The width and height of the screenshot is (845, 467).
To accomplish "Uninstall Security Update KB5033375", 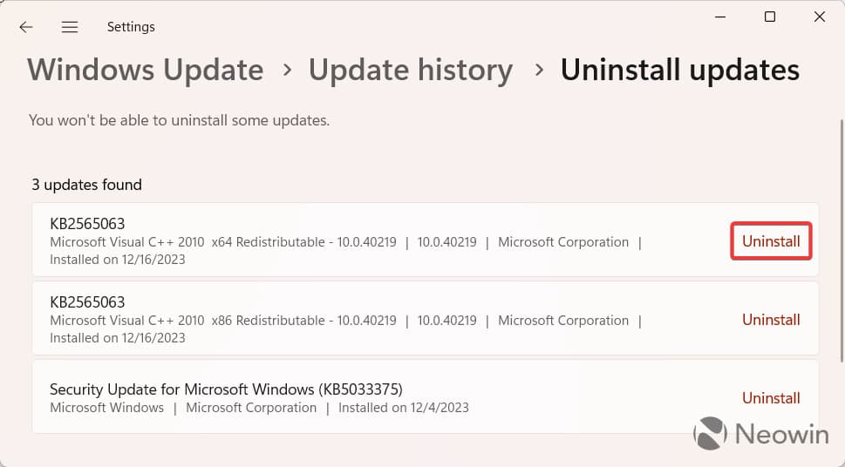I will pyautogui.click(x=771, y=398).
